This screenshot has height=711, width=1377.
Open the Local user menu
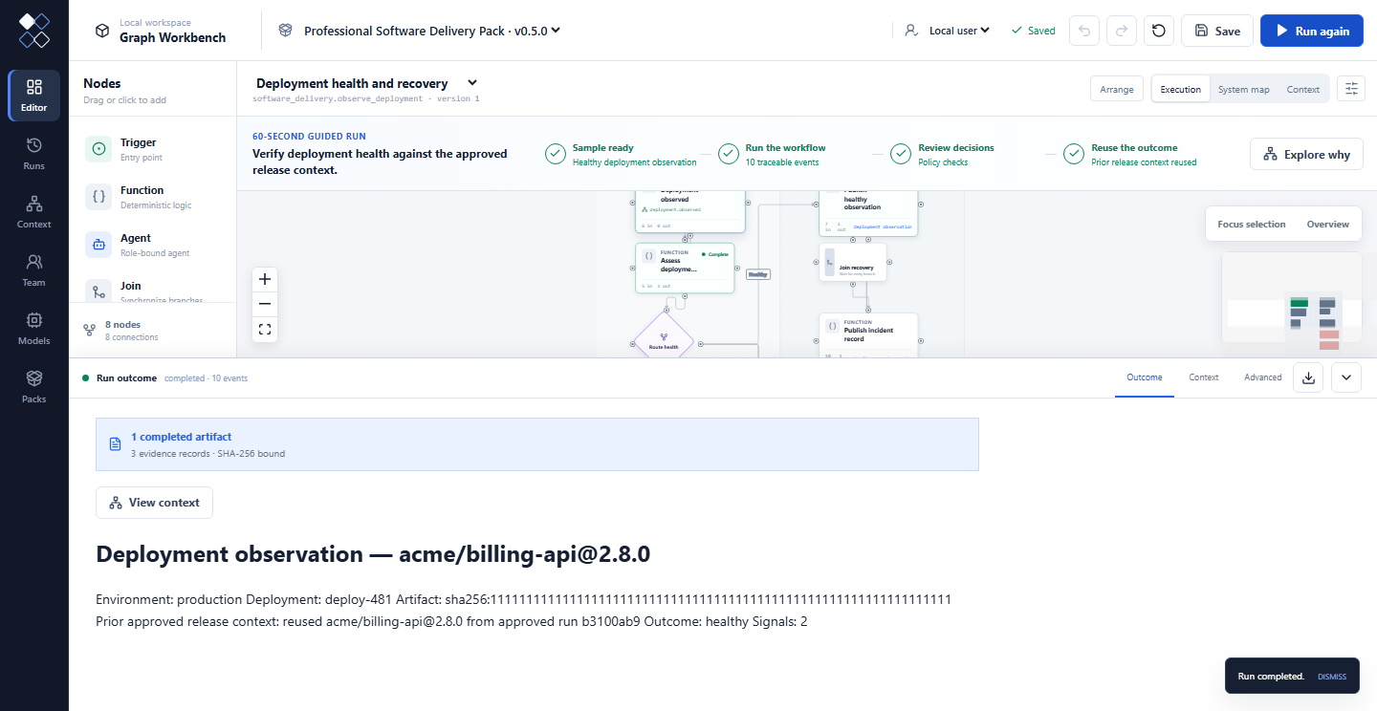coord(948,31)
